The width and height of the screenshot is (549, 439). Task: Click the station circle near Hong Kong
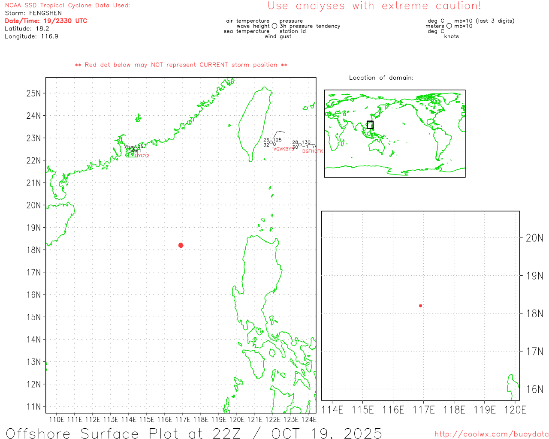click(x=132, y=149)
